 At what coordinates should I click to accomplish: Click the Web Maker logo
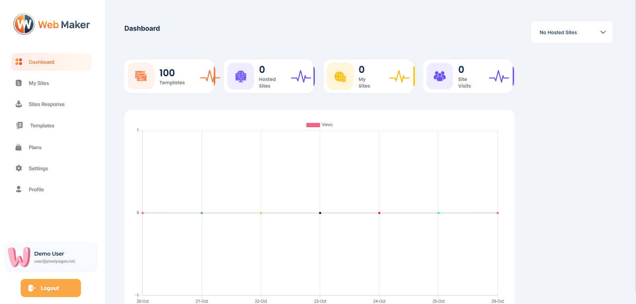[52, 24]
